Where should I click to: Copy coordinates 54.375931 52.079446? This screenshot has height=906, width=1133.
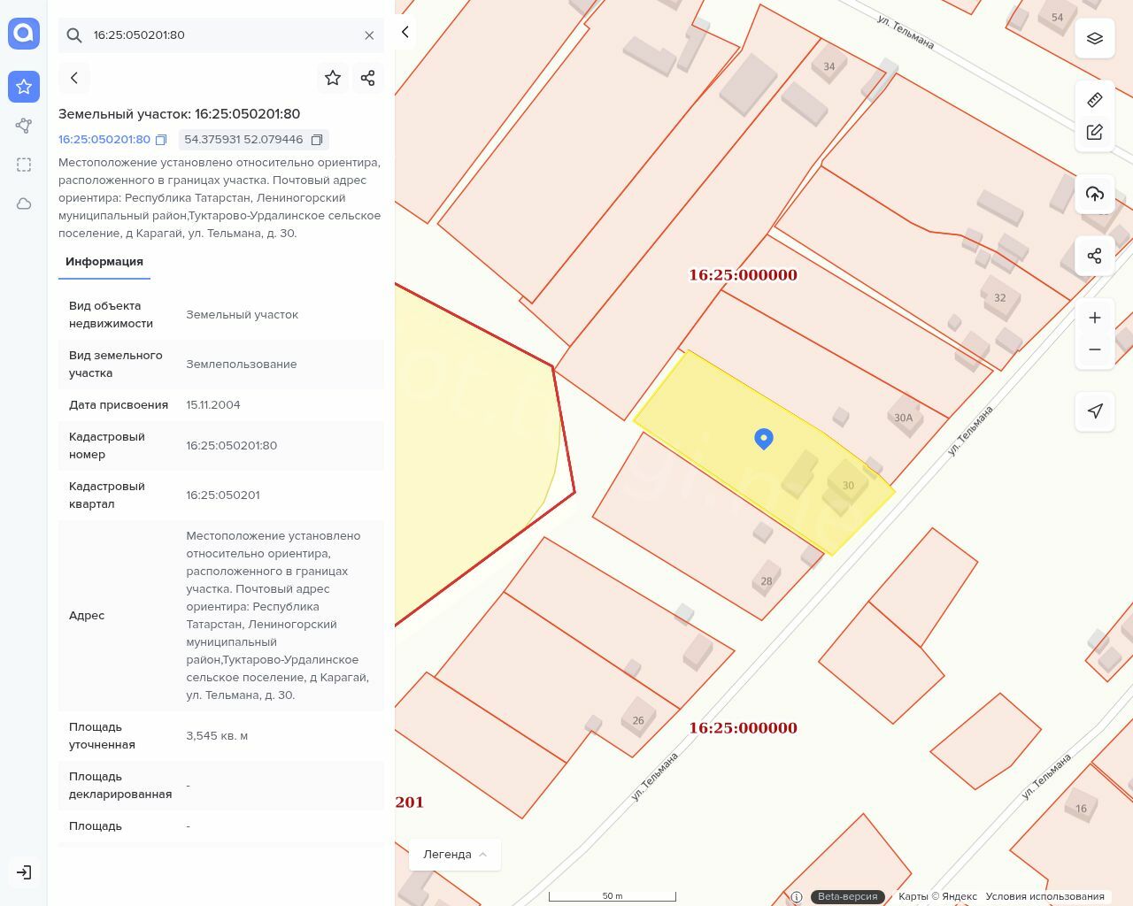click(316, 140)
